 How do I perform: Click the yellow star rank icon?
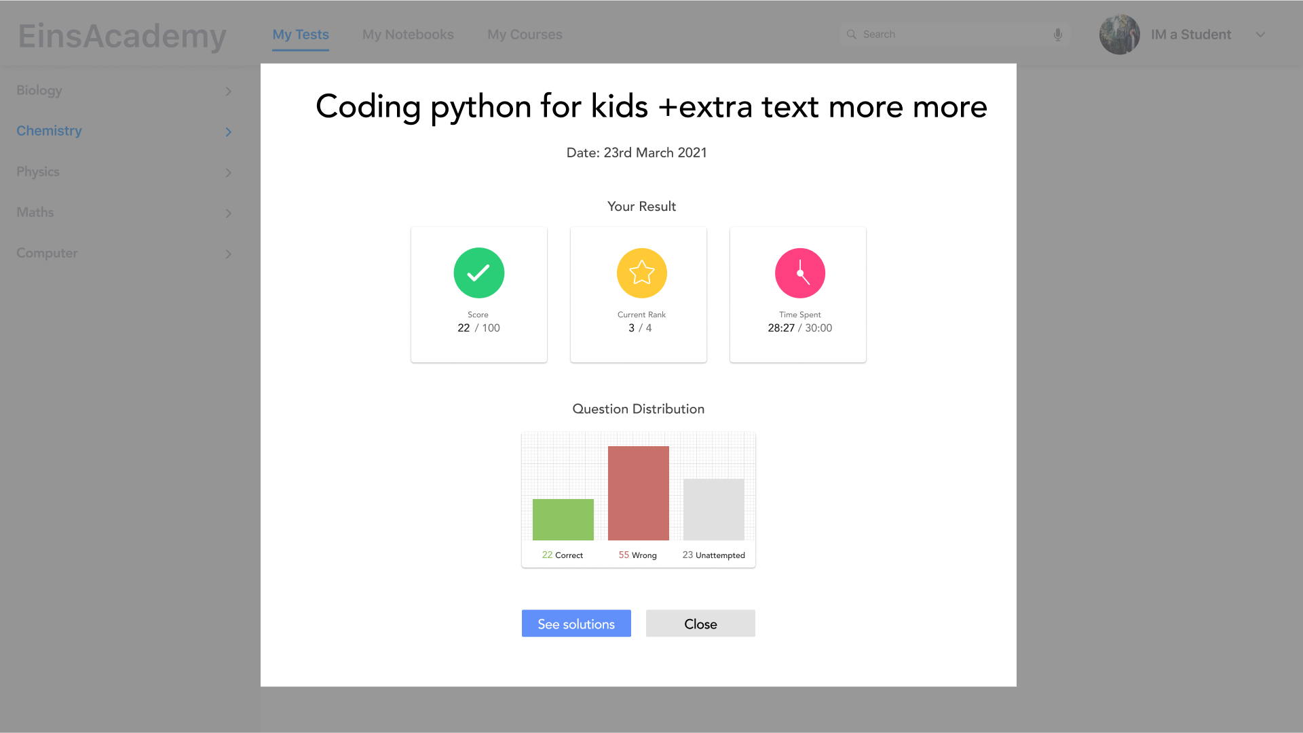(x=641, y=273)
